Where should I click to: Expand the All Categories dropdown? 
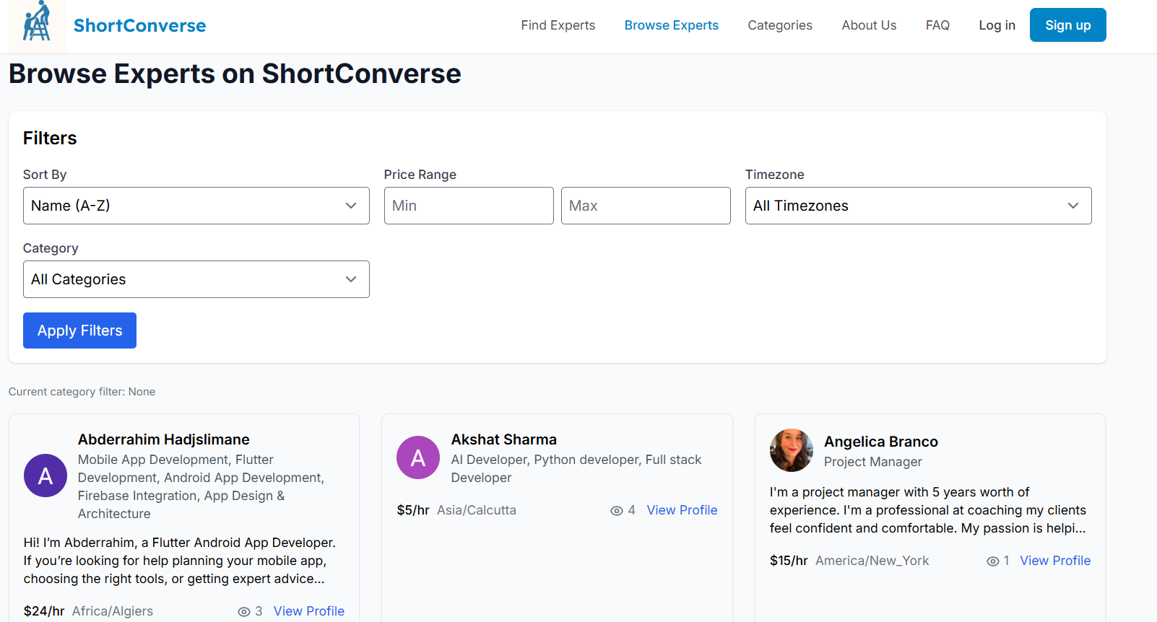point(196,279)
